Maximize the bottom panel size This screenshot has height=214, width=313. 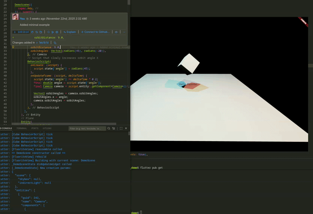pyautogui.click(x=121, y=128)
